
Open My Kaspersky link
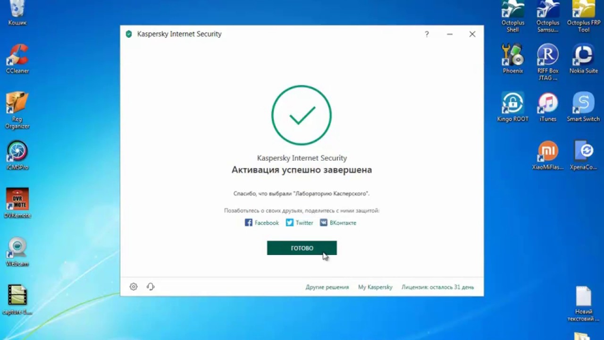(x=375, y=287)
